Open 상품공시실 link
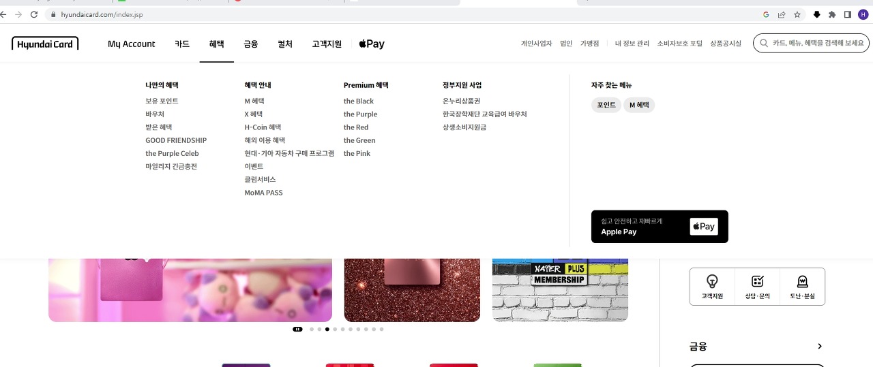 coord(726,44)
